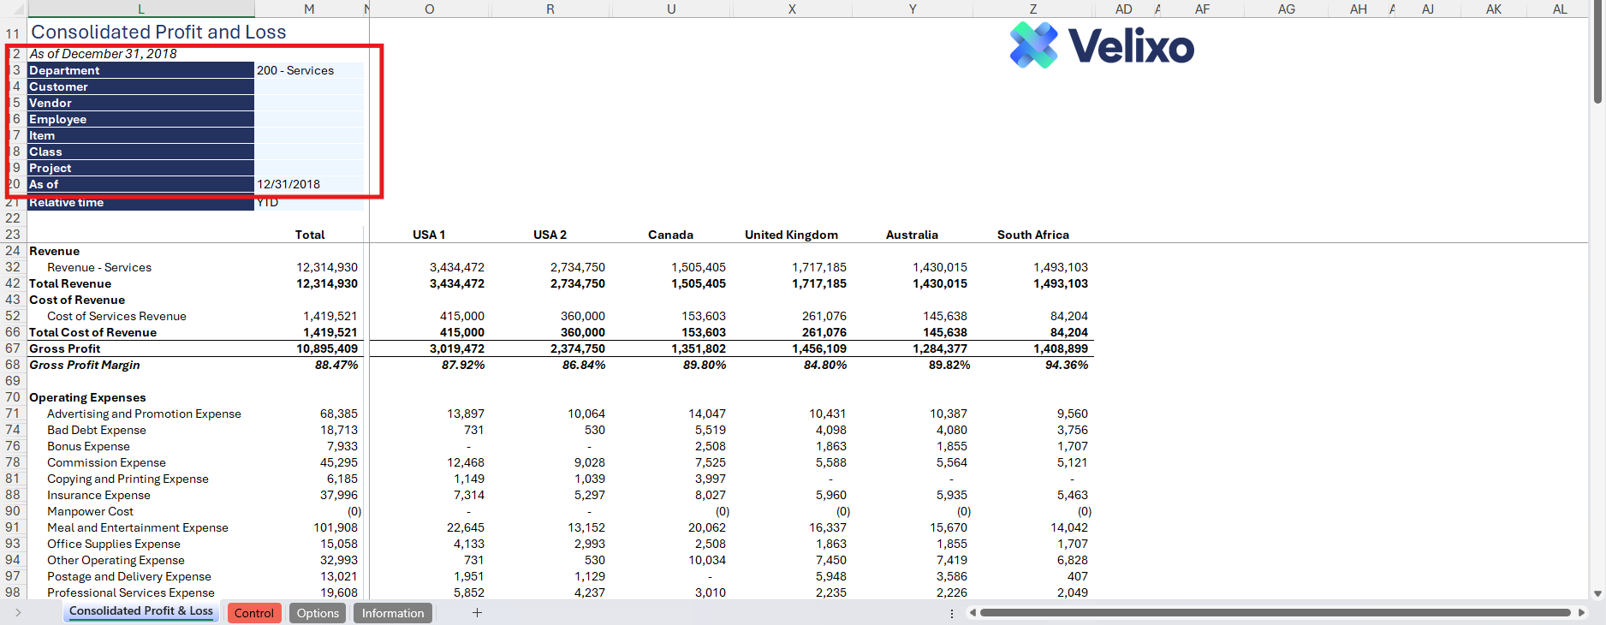The width and height of the screenshot is (1606, 625).
Task: Click the add new sheet plus icon
Action: [x=477, y=612]
